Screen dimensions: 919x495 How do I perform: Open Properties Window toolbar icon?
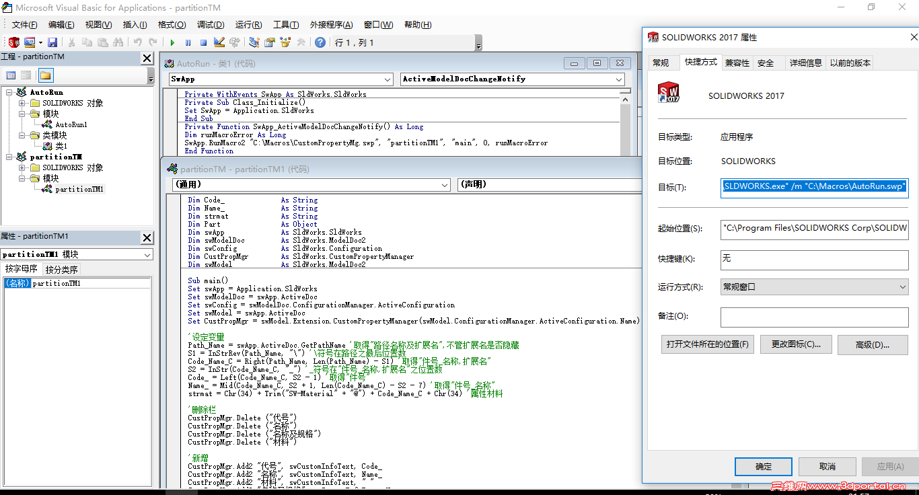point(269,42)
